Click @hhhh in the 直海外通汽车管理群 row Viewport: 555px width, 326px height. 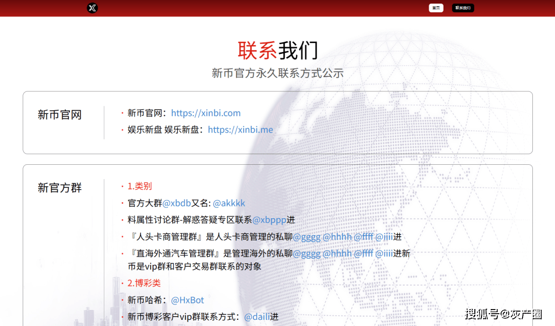(x=337, y=253)
